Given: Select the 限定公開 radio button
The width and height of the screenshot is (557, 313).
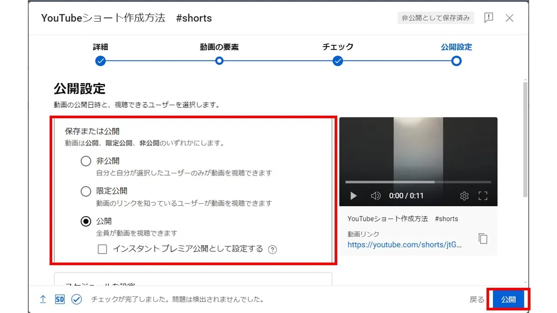Looking at the screenshot, I should pyautogui.click(x=86, y=191).
